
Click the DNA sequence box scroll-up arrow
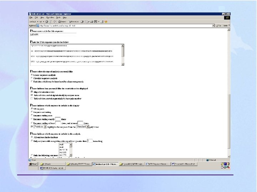pyautogui.click(x=122, y=46)
